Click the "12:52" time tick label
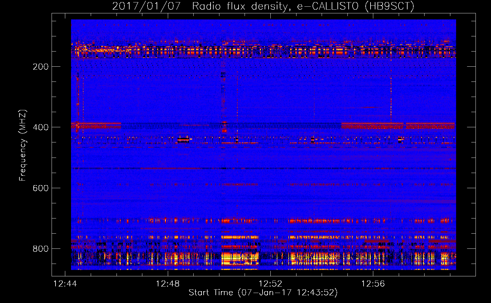Viewport: 491px width, 303px height. click(x=270, y=284)
